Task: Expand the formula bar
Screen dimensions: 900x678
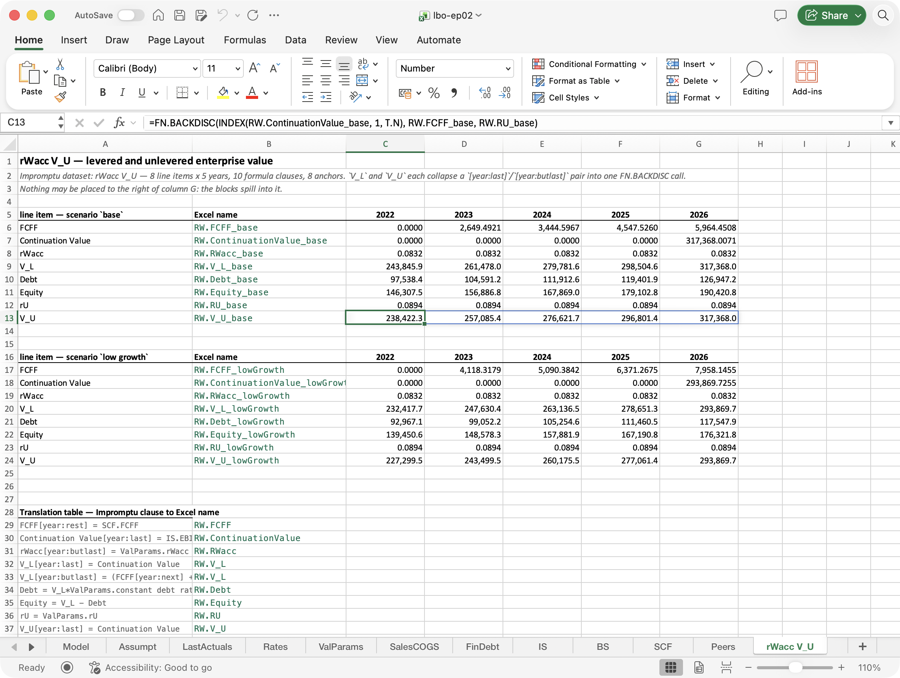Action: coord(890,123)
